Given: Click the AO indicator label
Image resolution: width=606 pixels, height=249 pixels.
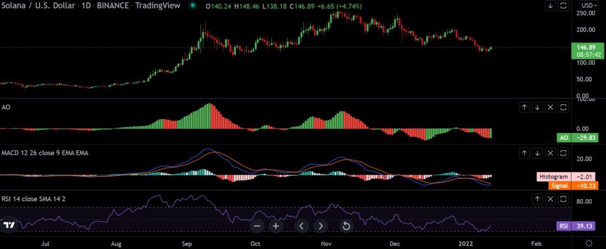Looking at the screenshot, I should pyautogui.click(x=5, y=107).
